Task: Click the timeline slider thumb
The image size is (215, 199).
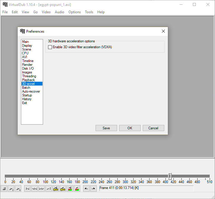Action: click(x=170, y=176)
